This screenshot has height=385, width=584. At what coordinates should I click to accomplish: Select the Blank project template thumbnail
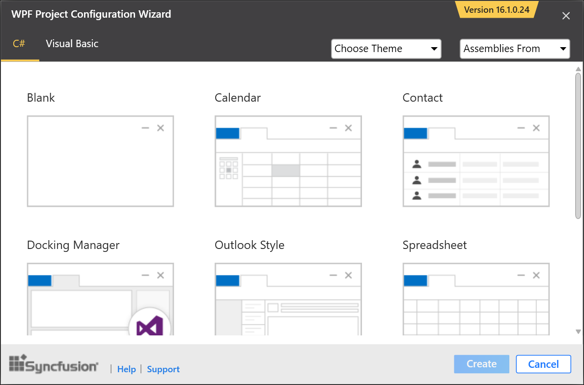tap(100, 161)
